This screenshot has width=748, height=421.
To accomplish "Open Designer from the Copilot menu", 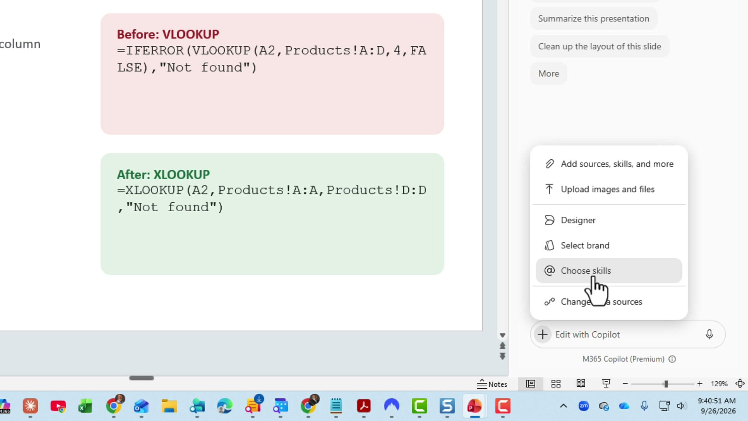I will pyautogui.click(x=609, y=220).
